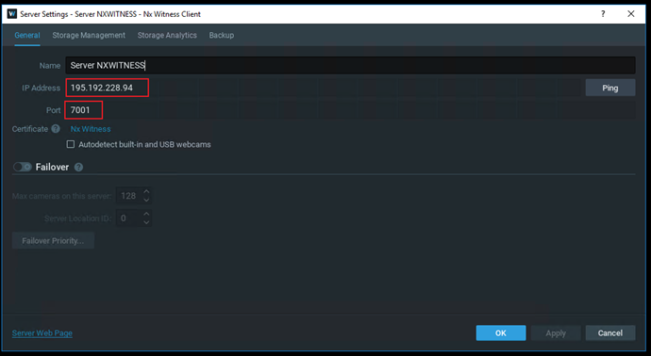
Task: Close the Server Settings dialog
Action: pos(631,14)
